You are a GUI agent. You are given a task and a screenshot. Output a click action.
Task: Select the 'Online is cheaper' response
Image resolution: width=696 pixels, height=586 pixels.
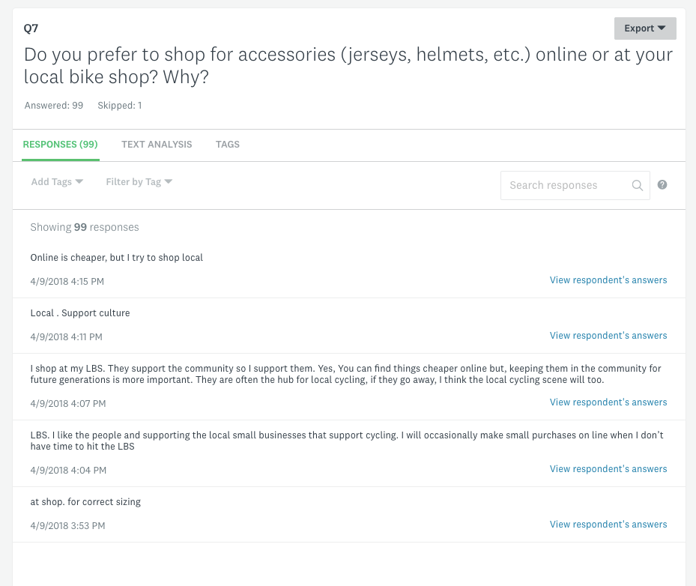tap(116, 257)
